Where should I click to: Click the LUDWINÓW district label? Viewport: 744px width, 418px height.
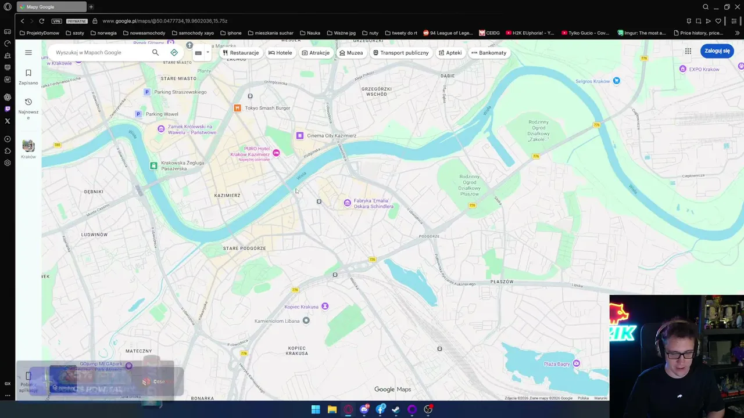pos(94,235)
